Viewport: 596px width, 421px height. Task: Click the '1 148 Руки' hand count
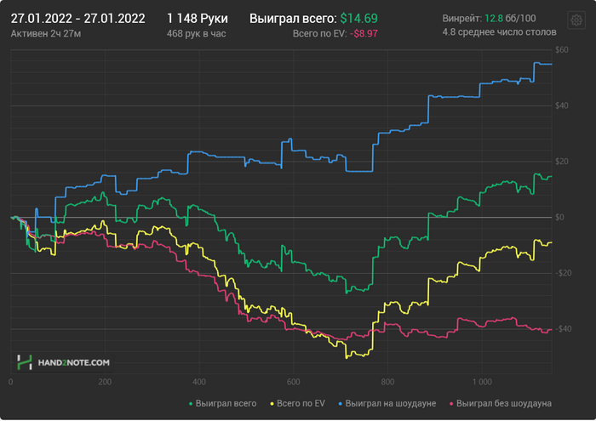(x=198, y=19)
